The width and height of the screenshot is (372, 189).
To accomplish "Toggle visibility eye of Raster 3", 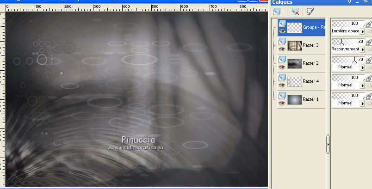I will tap(282, 49).
